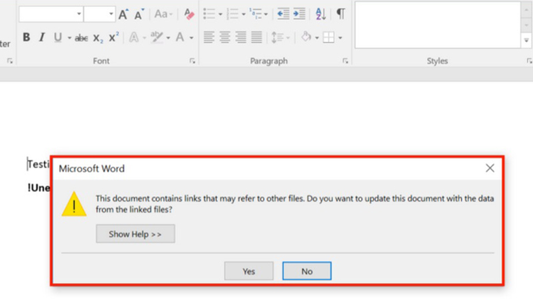The height and width of the screenshot is (299, 533).
Task: Open the highlight color dropdown arrow
Action: click(x=169, y=38)
